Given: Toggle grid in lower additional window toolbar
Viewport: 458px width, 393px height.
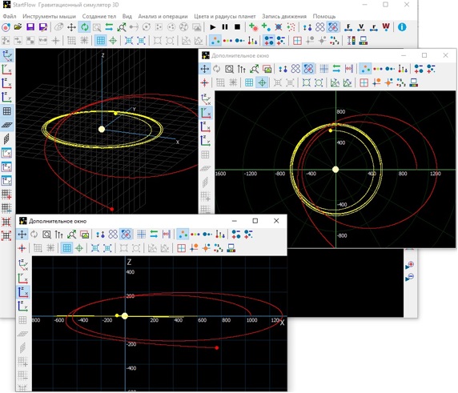Looking at the screenshot, I should tap(67, 248).
